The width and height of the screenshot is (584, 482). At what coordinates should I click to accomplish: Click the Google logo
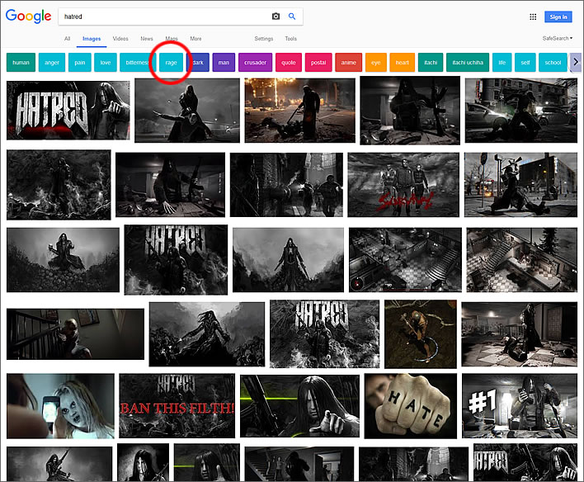[28, 17]
